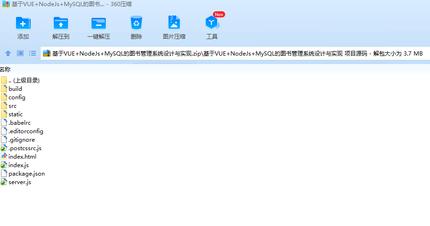Select the index.html file
Image resolution: width=430 pixels, height=226 pixels.
coord(22,156)
